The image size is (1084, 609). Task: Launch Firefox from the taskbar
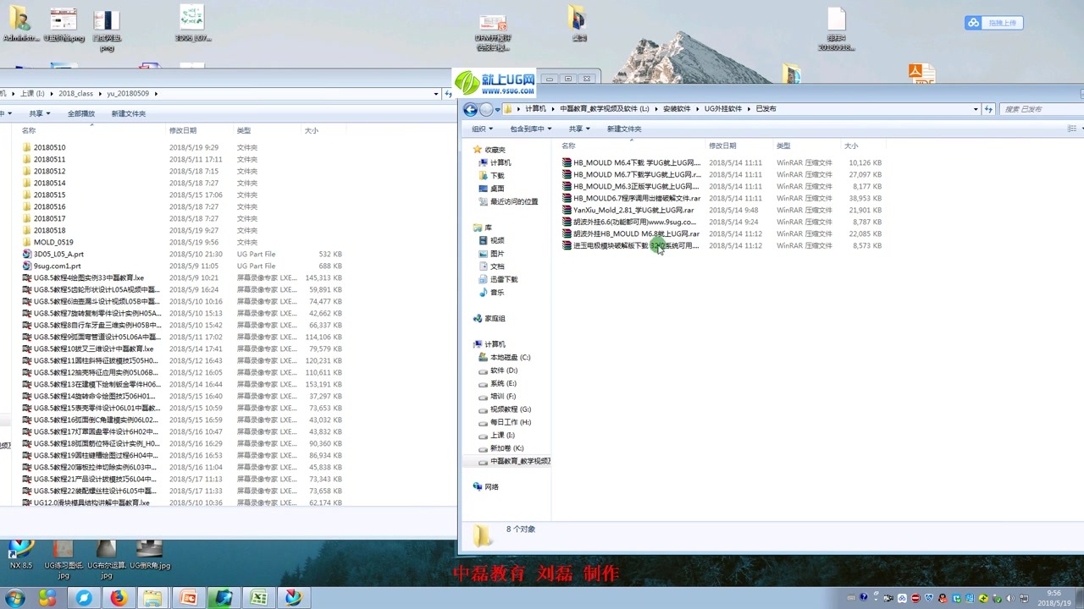(119, 598)
